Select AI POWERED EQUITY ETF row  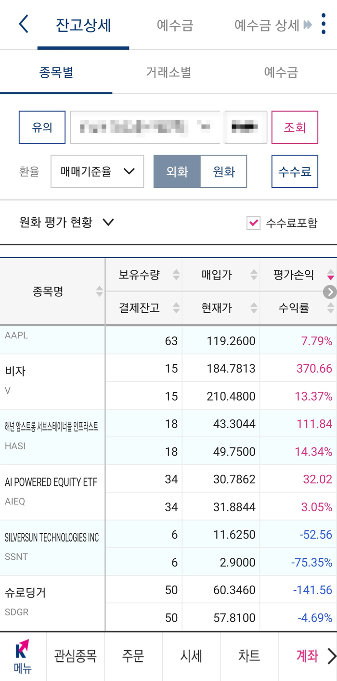(x=168, y=493)
